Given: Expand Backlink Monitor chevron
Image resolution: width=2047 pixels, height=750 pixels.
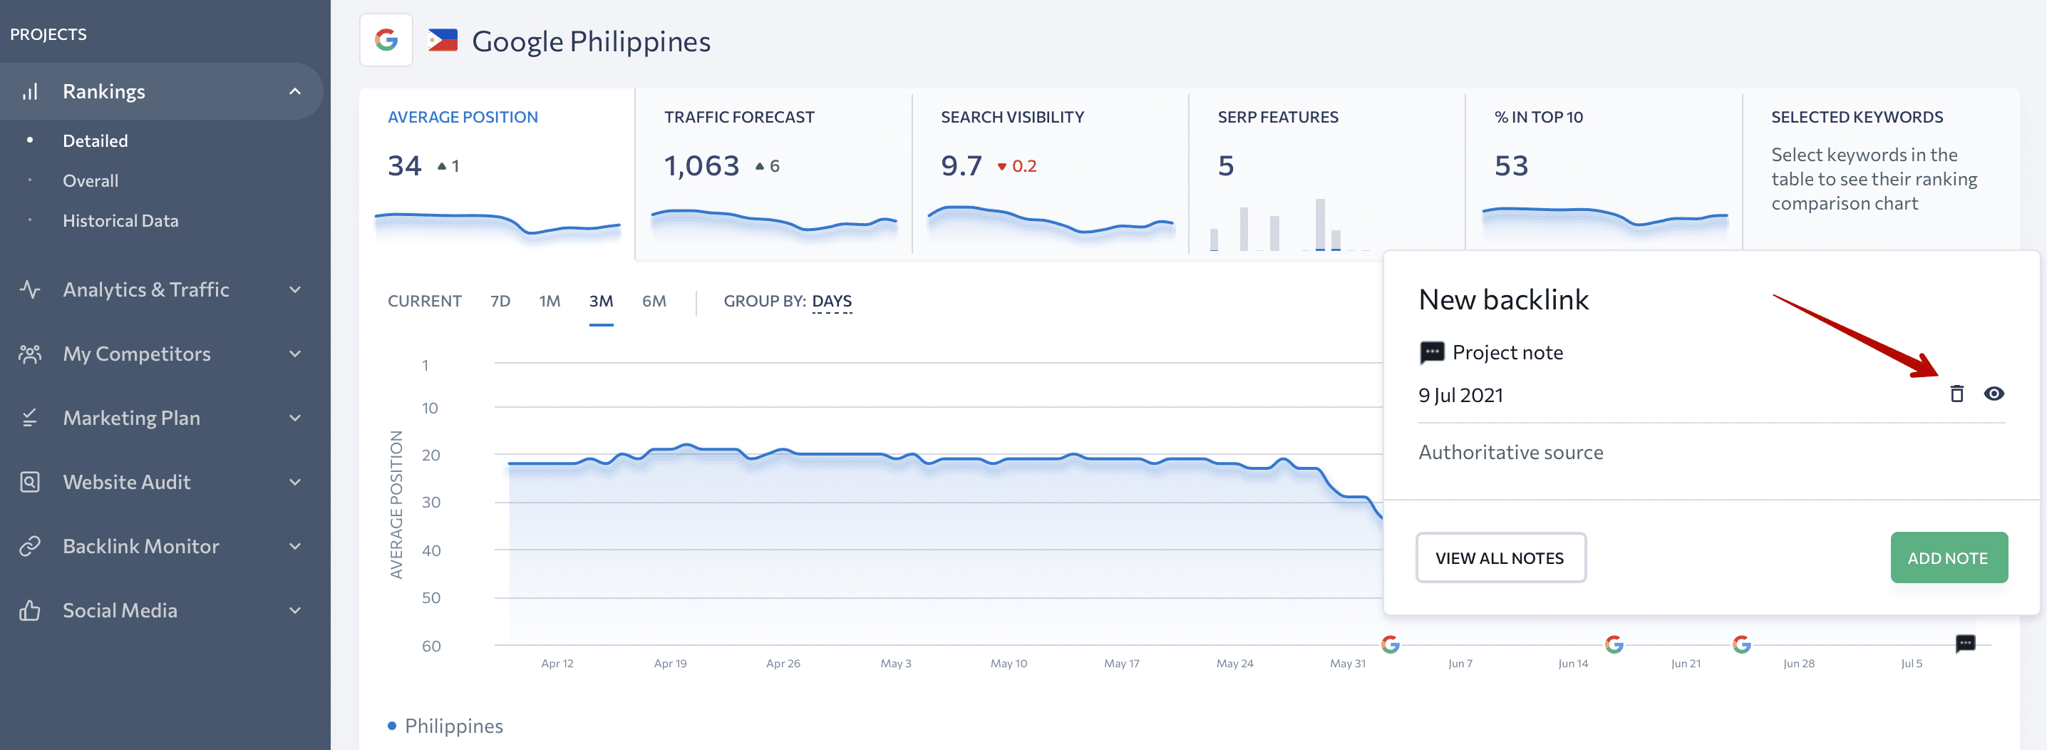Looking at the screenshot, I should [295, 547].
